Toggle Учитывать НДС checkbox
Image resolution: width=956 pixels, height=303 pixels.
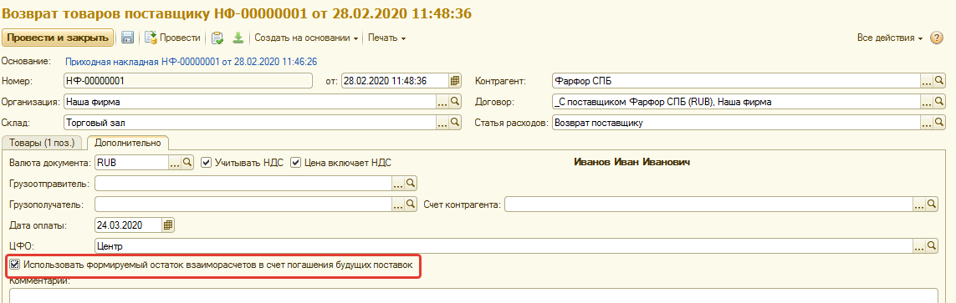(206, 163)
